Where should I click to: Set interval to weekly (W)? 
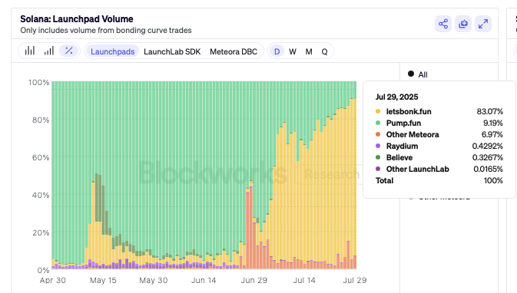click(293, 51)
